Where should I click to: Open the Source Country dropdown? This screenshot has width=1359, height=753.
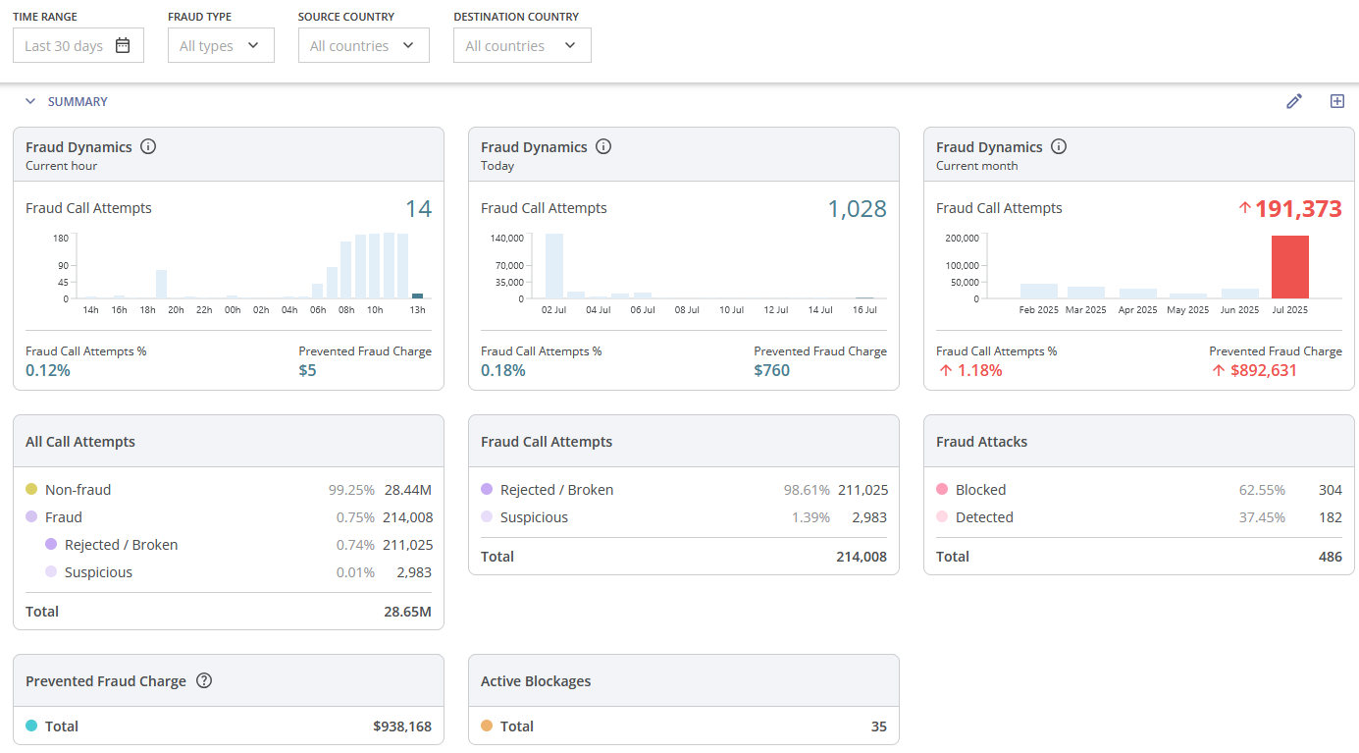pyautogui.click(x=363, y=45)
